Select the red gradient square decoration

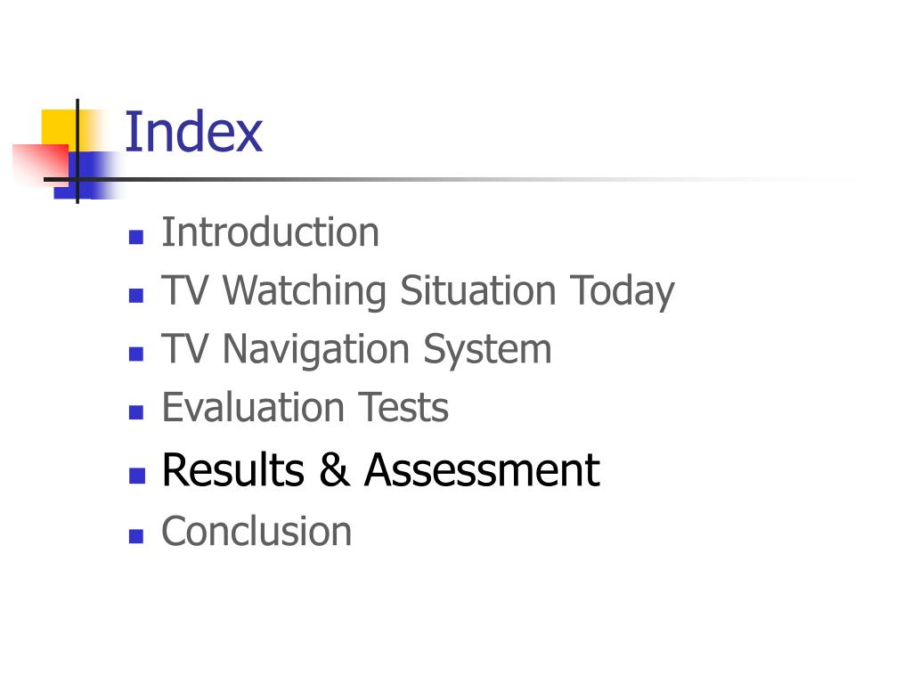coord(41,163)
